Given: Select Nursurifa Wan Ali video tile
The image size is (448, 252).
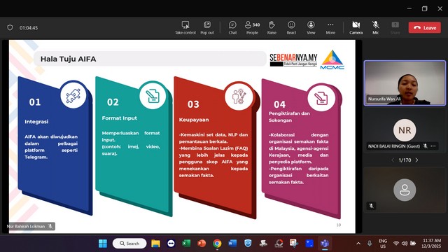Looking at the screenshot, I should [x=405, y=83].
